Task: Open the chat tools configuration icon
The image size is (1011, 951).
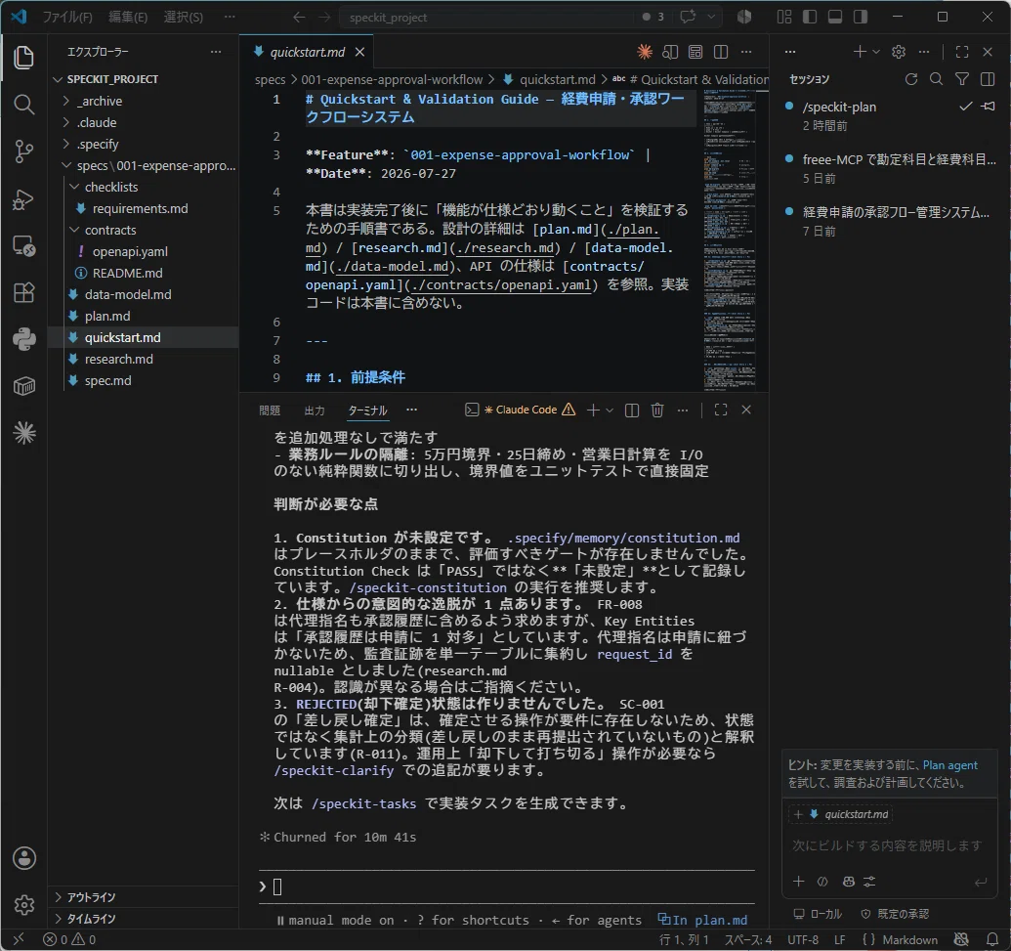Action: point(869,882)
